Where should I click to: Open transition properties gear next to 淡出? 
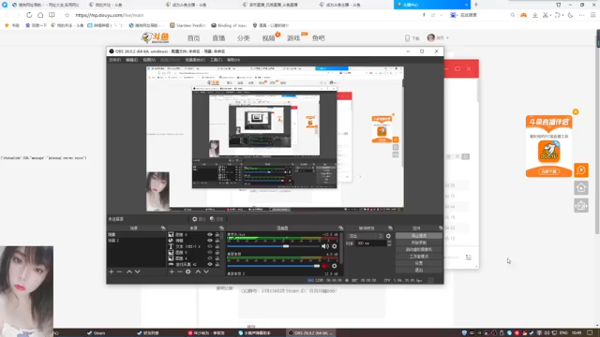click(x=388, y=236)
